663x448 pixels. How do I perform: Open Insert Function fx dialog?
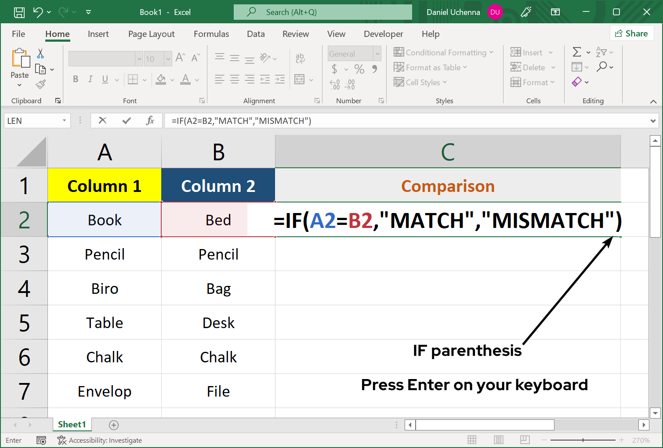coord(150,121)
